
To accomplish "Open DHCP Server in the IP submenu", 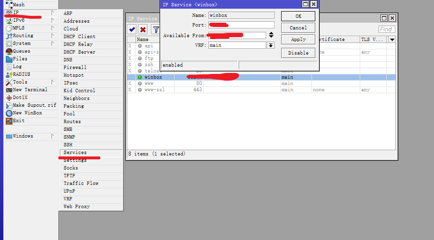I will coord(91,52).
